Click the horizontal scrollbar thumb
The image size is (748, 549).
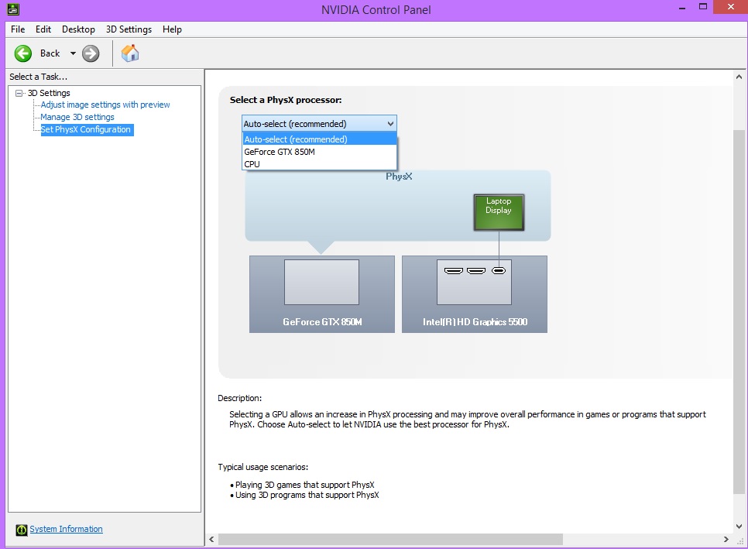point(390,539)
